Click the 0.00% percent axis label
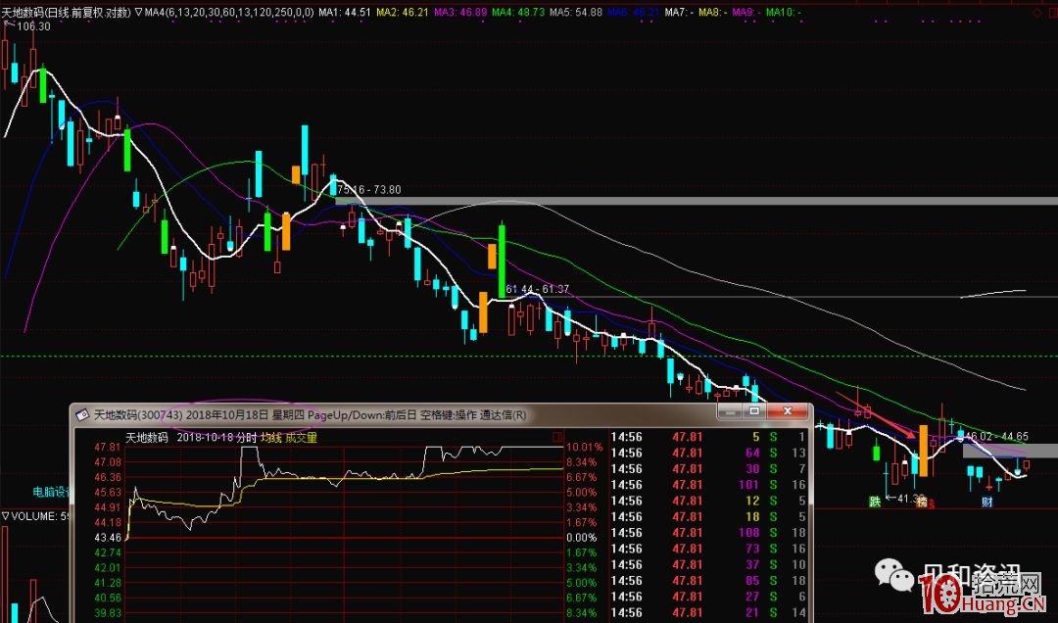 coord(582,537)
